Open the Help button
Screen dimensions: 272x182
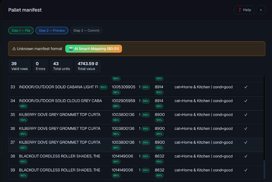pyautogui.click(x=244, y=10)
